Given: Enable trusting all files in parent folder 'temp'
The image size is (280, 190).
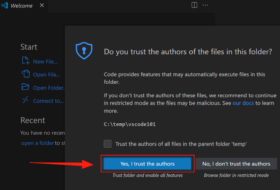Looking at the screenshot, I should point(108,144).
